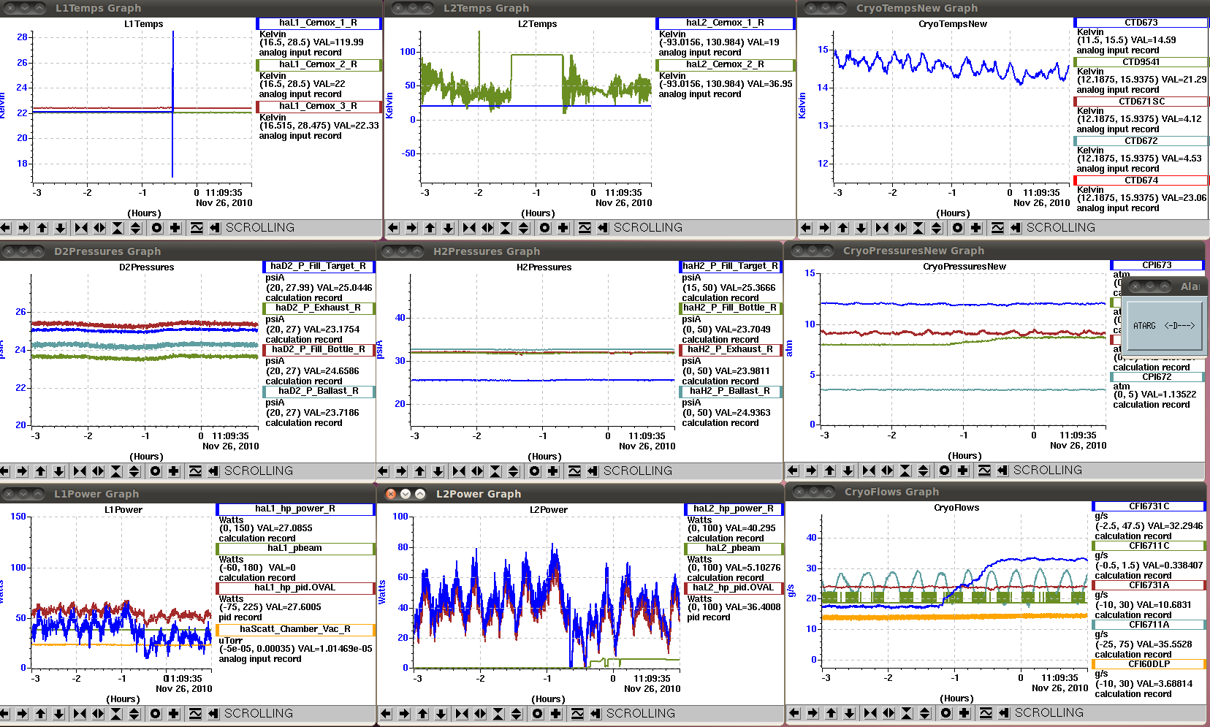Select haL1_hp_pid.OVAL legend entry
Image resolution: width=1210 pixels, height=727 pixels.
tap(296, 588)
